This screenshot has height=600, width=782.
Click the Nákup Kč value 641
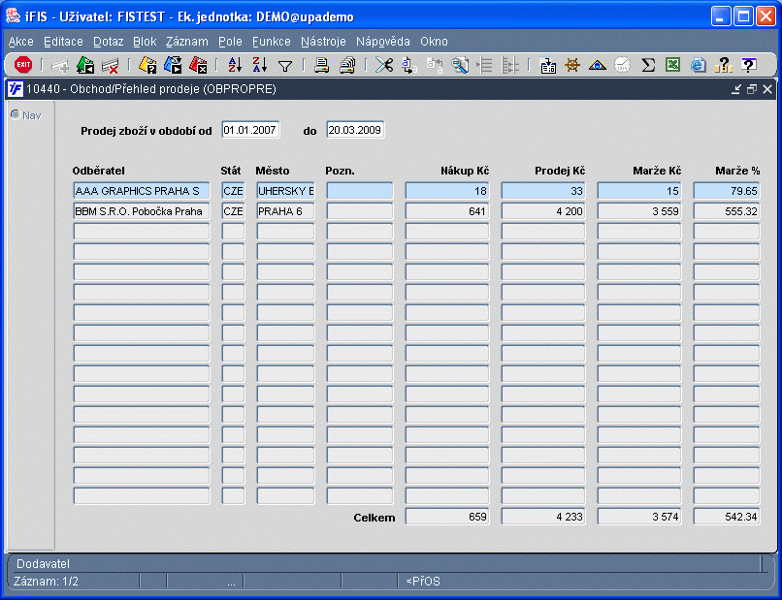447,211
